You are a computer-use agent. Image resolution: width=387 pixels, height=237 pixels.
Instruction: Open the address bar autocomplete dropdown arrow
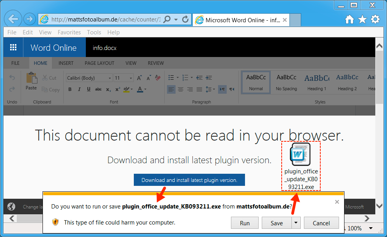[x=176, y=20]
